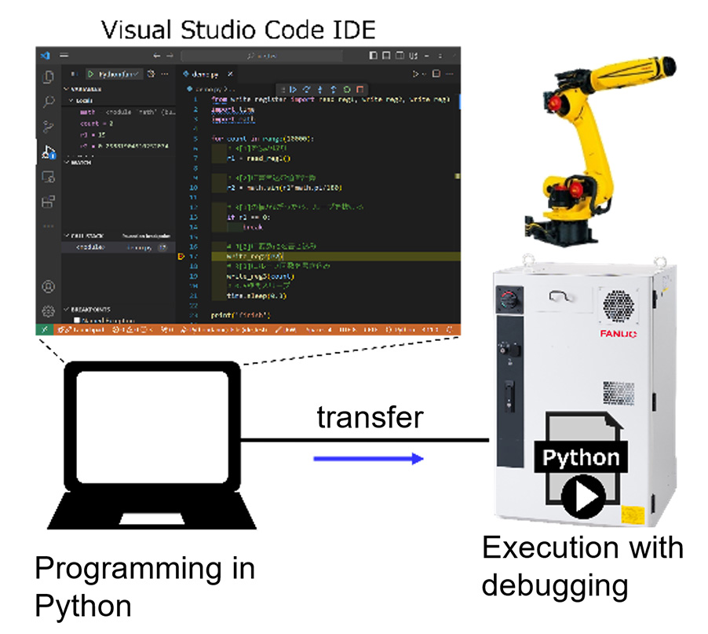Click the line 21 time.sleep statement

click(257, 296)
